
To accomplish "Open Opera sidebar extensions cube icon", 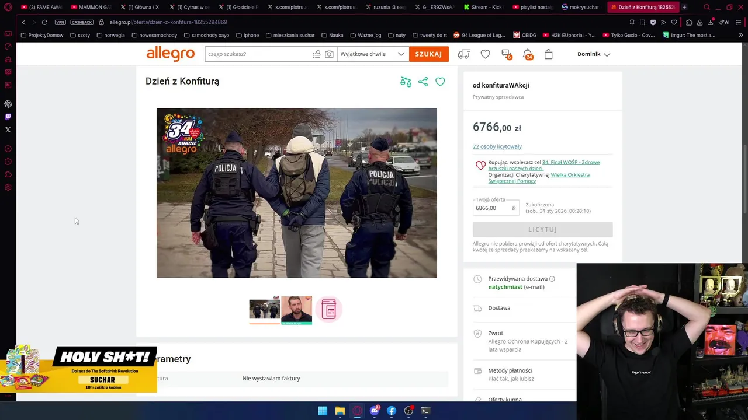I will 8,174.
